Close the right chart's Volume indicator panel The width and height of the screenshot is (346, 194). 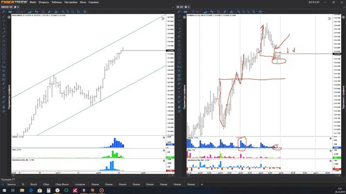[330, 138]
